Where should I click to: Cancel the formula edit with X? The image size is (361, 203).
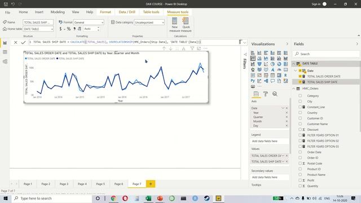(x=15, y=42)
